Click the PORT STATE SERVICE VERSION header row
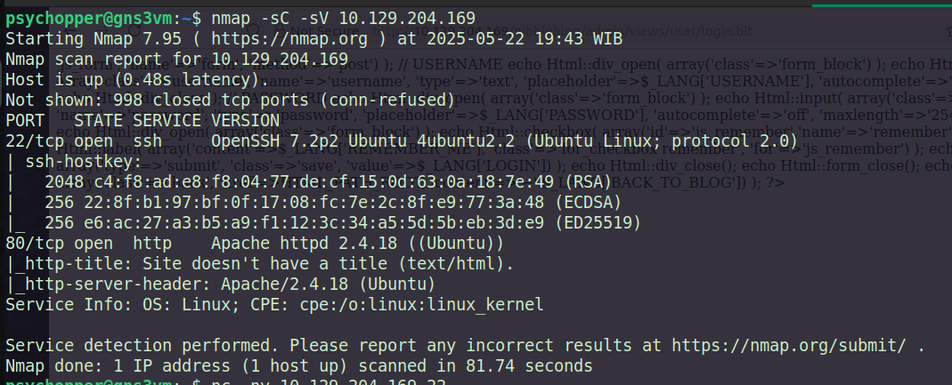Viewport: 952px width, 385px height. tap(142, 120)
